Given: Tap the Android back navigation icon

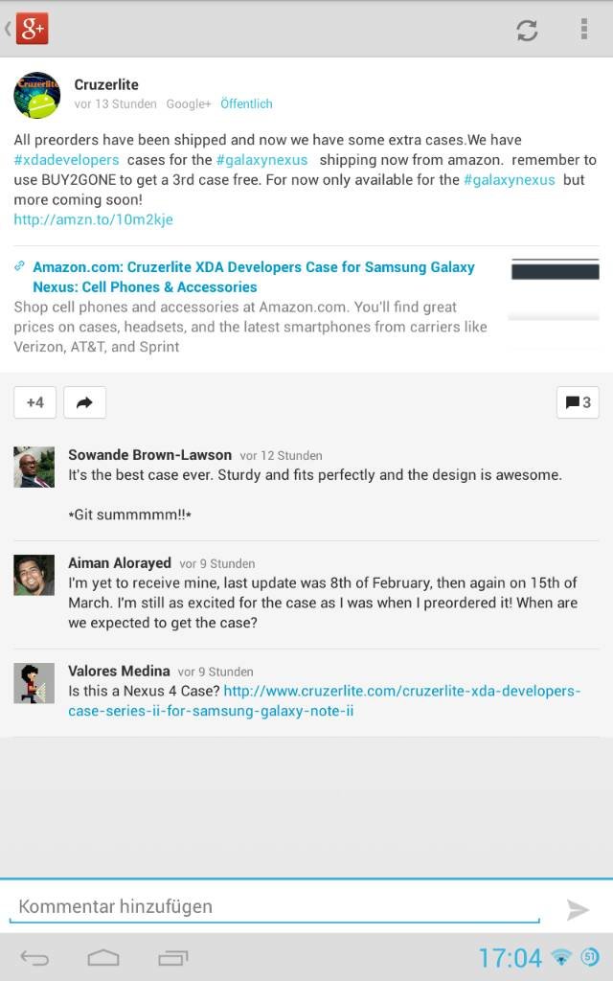Looking at the screenshot, I should coord(34,958).
